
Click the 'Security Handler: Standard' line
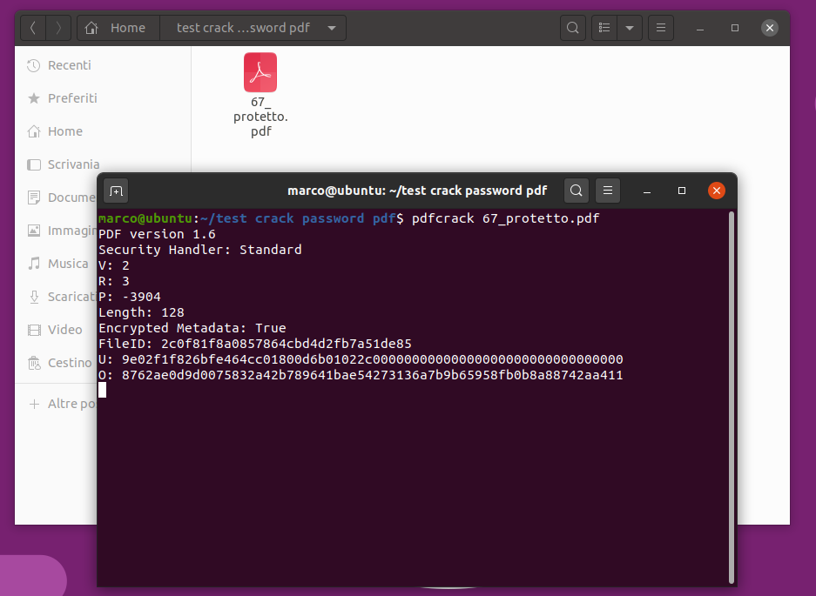(199, 250)
